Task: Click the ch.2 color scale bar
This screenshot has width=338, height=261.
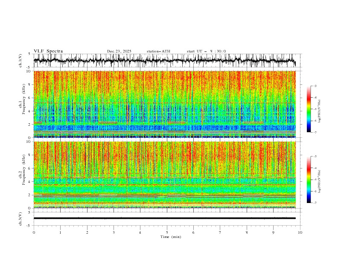Action: (309, 180)
